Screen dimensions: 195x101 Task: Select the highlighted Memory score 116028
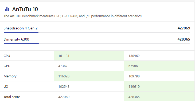click(89, 76)
